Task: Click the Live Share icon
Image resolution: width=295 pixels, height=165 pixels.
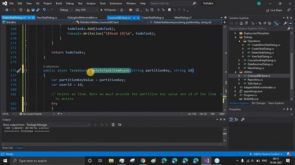Action: (x=274, y=10)
